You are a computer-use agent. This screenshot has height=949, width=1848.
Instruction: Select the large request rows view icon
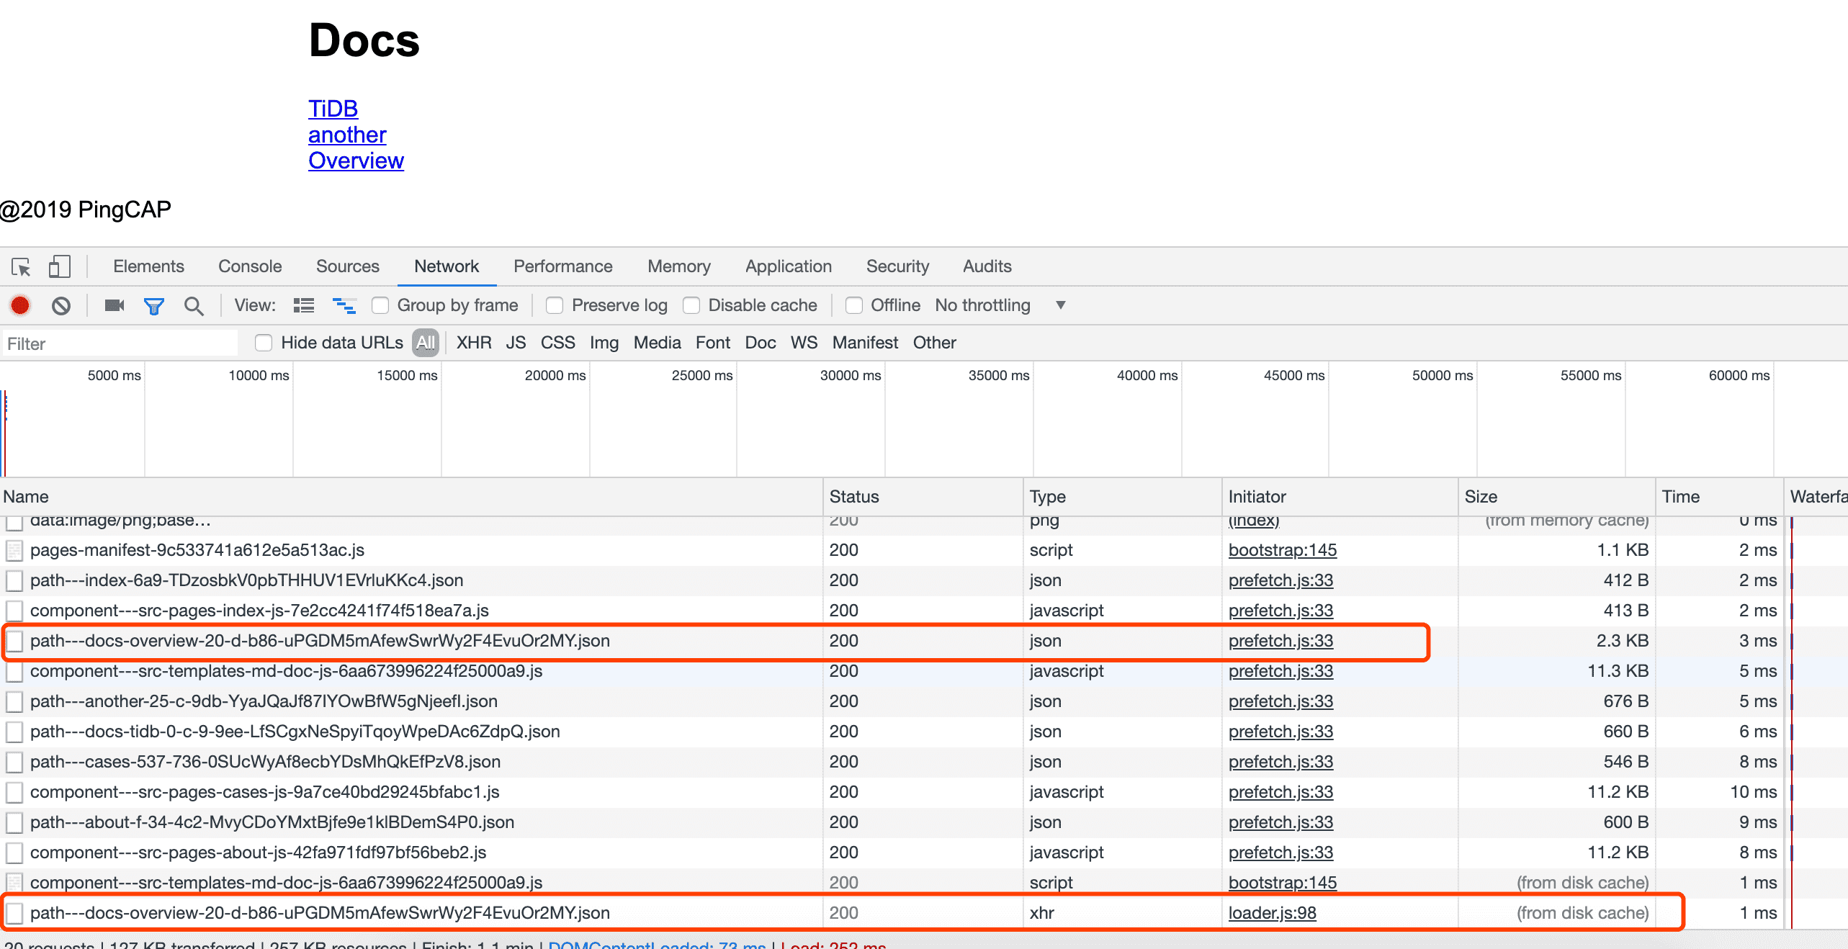pos(304,306)
